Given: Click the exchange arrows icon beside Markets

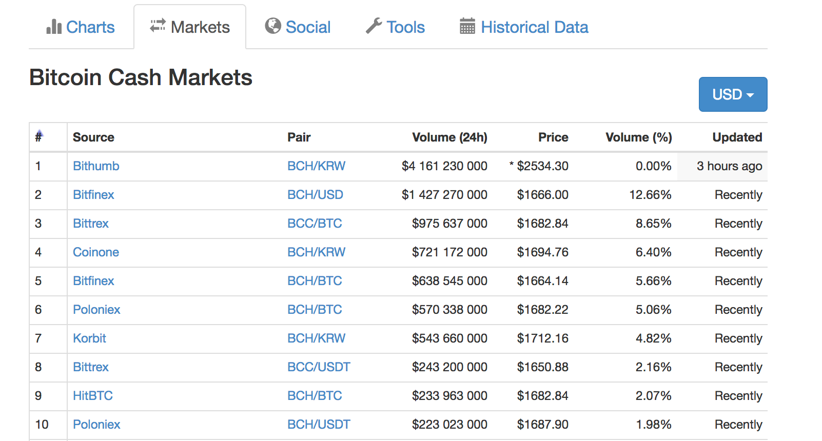Looking at the screenshot, I should (158, 26).
